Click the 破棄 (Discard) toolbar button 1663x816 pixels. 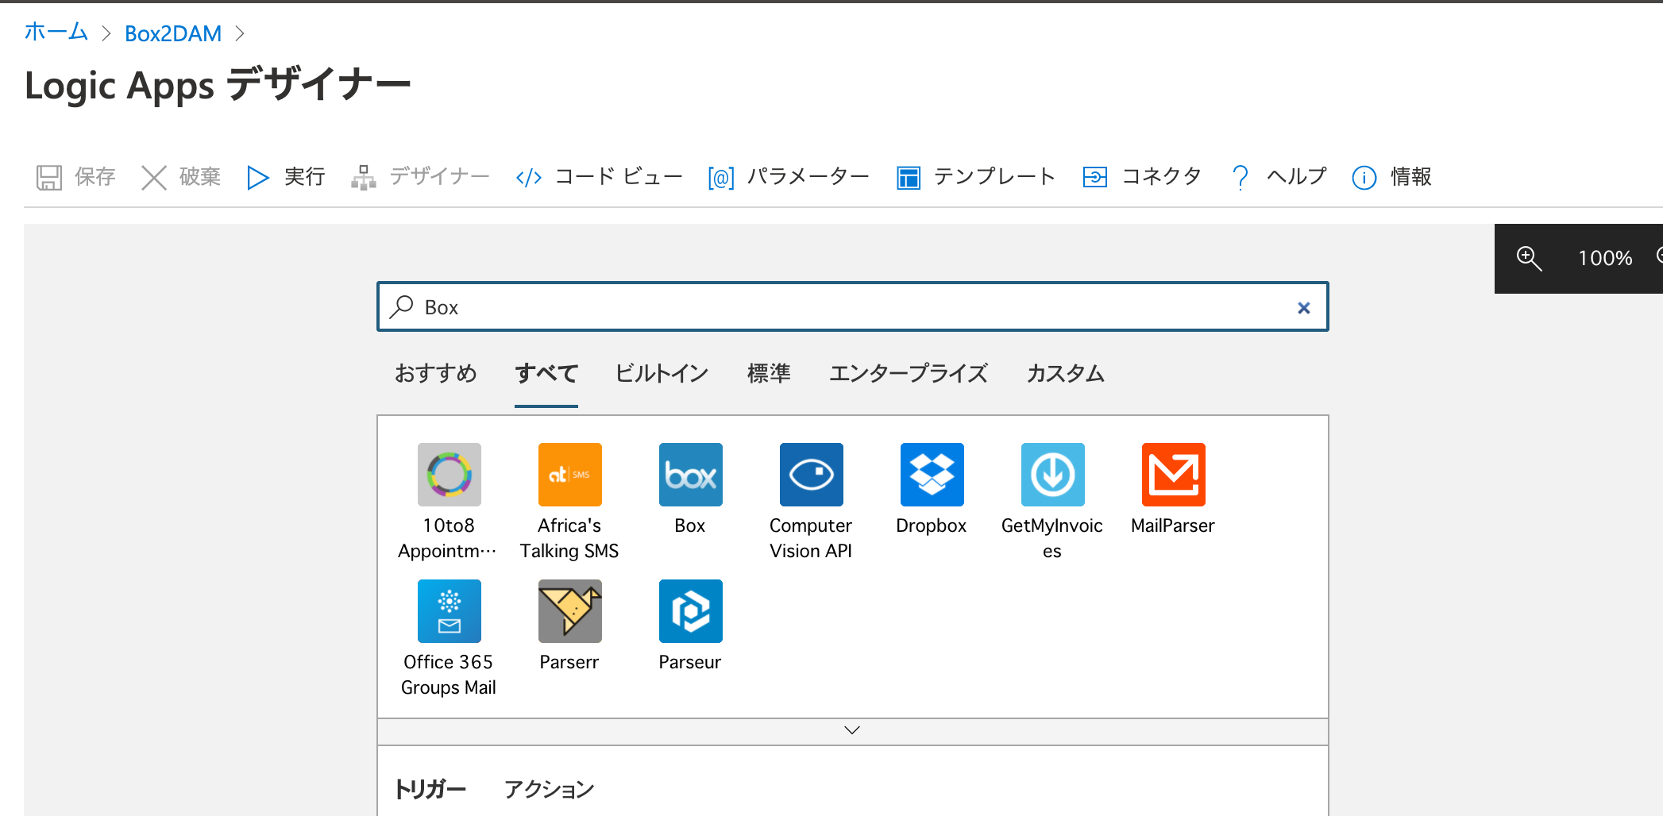pos(180,177)
